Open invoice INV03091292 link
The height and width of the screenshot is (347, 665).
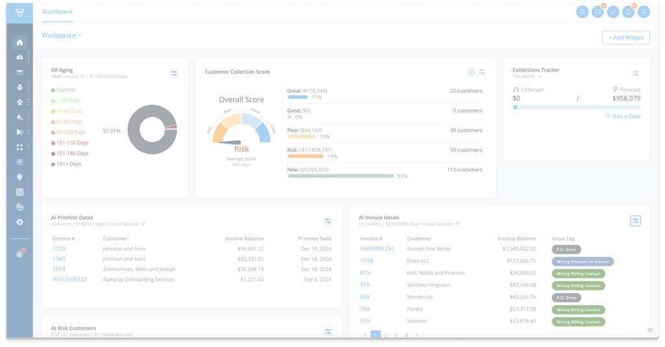377,249
